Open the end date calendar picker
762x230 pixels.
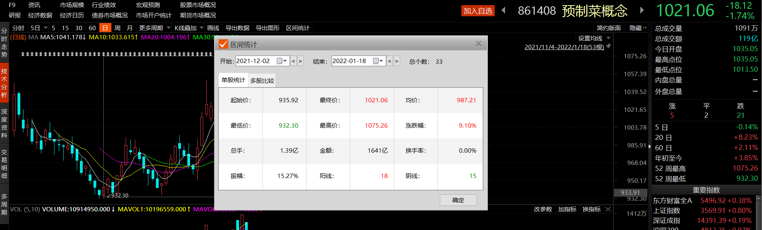click(x=378, y=61)
